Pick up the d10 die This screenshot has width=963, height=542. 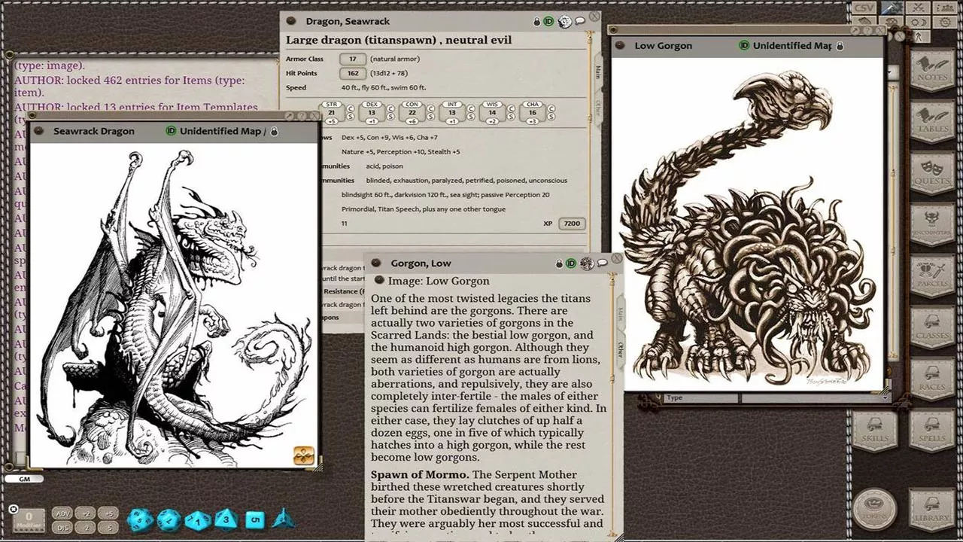tap(198, 519)
